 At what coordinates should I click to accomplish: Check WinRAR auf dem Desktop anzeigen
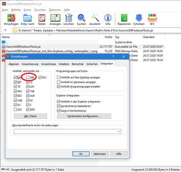(x=58, y=77)
